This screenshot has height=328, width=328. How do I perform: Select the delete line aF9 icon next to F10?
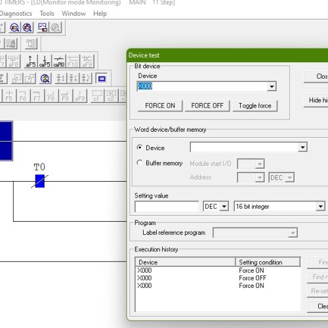[87, 61]
